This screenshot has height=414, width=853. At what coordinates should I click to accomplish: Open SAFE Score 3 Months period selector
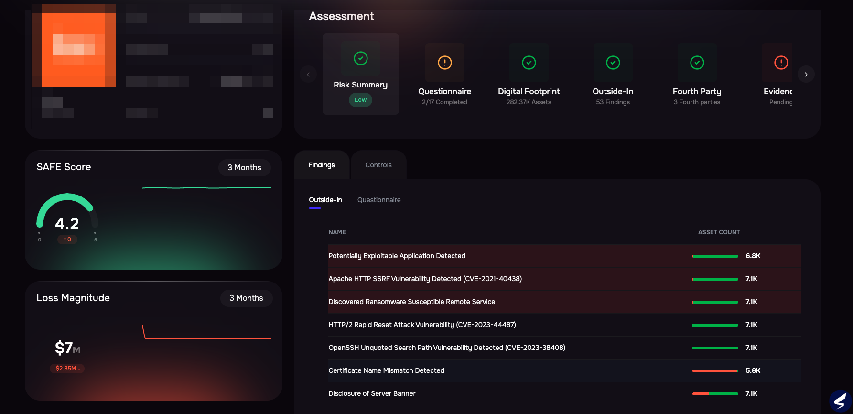click(x=244, y=167)
